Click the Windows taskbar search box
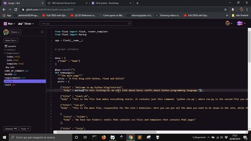 [40, 137]
